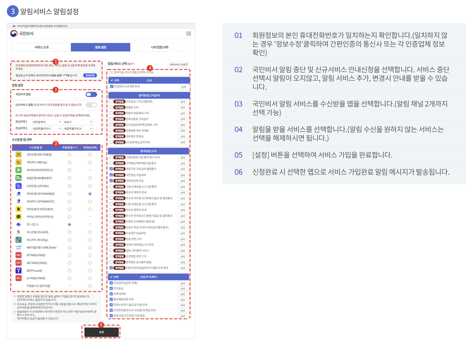Open the hamburger menu icon
Image resolution: width=471 pixels, height=342 pixels.
point(189,34)
